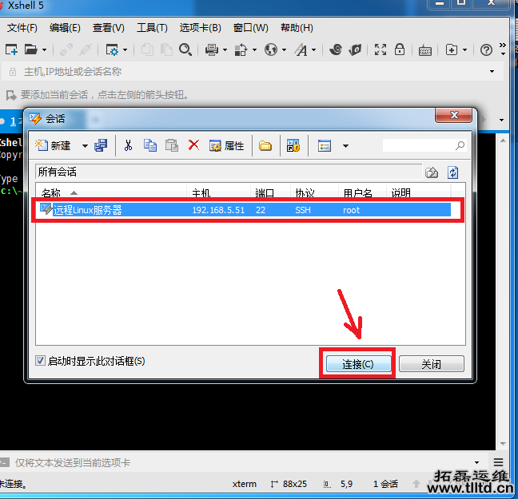Click the go up folder icon
518x499 pixels.
coord(432,172)
